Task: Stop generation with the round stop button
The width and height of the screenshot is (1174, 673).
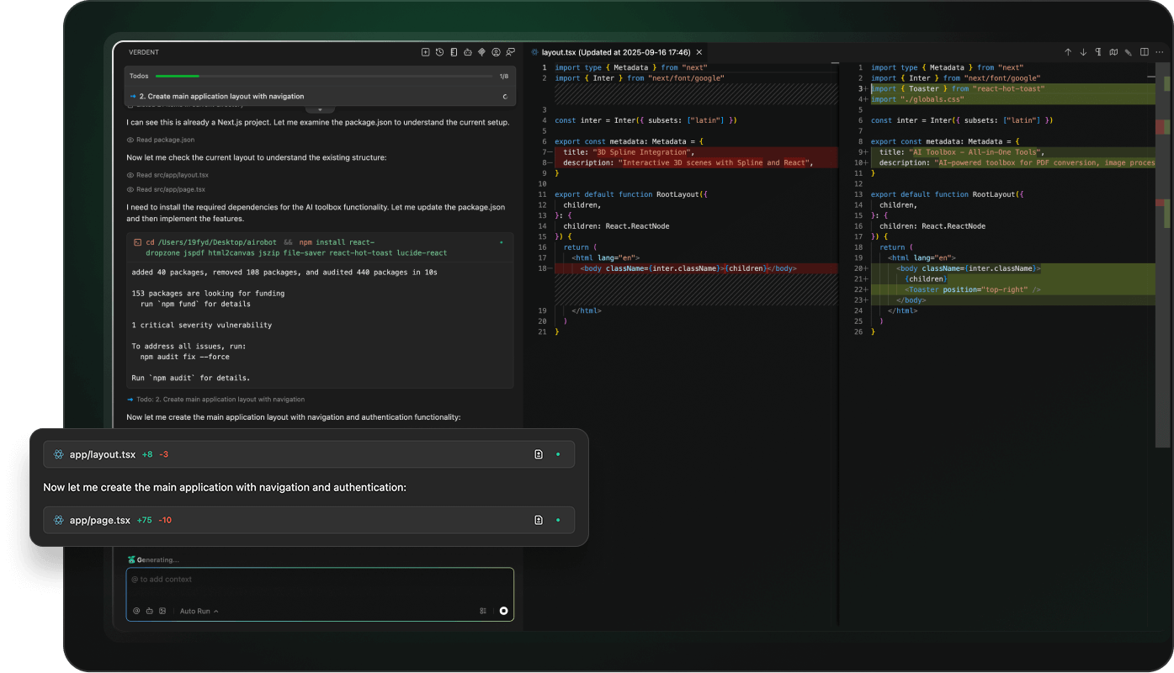Action: point(503,611)
